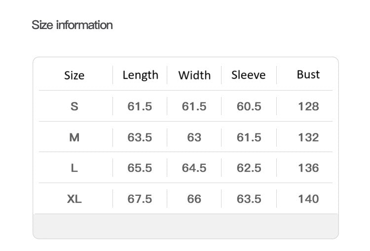
Task: Select the sleeve value 62.5
Action: [x=249, y=168]
